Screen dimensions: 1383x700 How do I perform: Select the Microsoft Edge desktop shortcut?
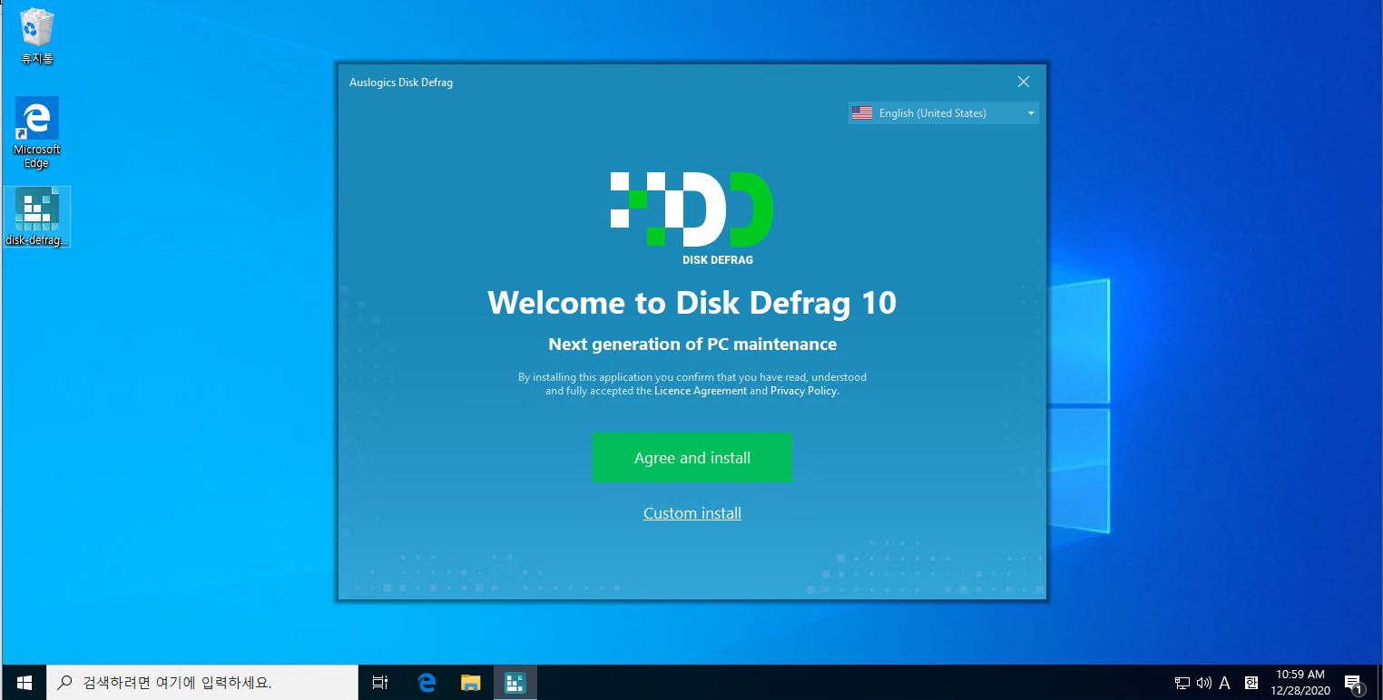pyautogui.click(x=37, y=132)
